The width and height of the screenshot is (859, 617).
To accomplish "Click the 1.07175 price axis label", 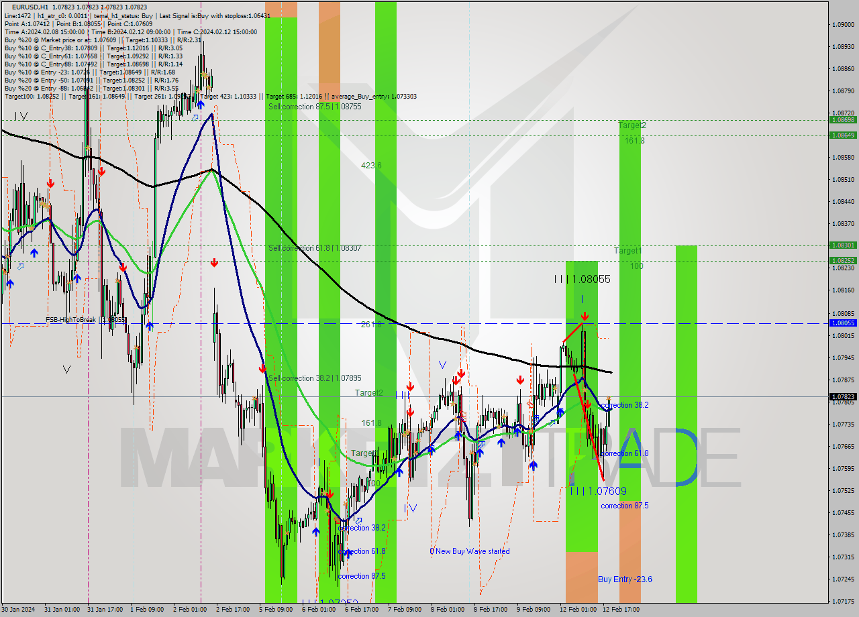I will pyautogui.click(x=843, y=601).
